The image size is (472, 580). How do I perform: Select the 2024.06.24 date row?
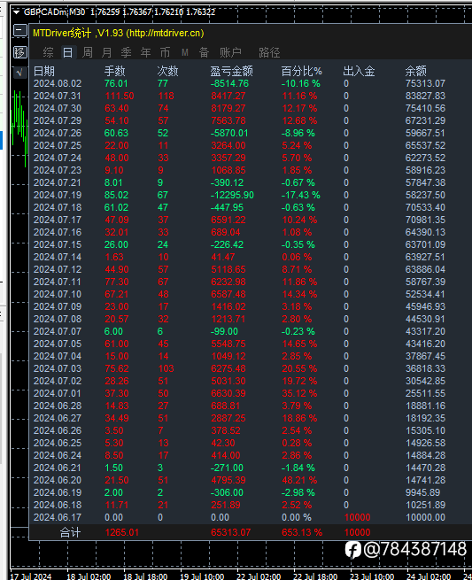pos(58,455)
